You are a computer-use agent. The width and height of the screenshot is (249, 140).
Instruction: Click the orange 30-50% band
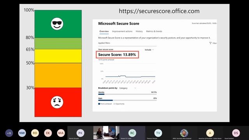58,75
